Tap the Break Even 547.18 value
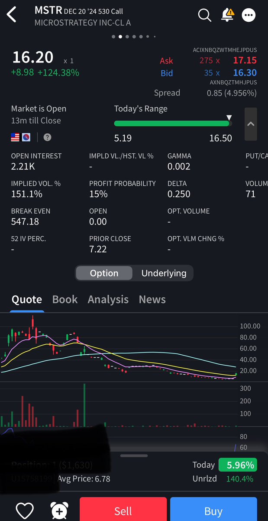 [25, 221]
